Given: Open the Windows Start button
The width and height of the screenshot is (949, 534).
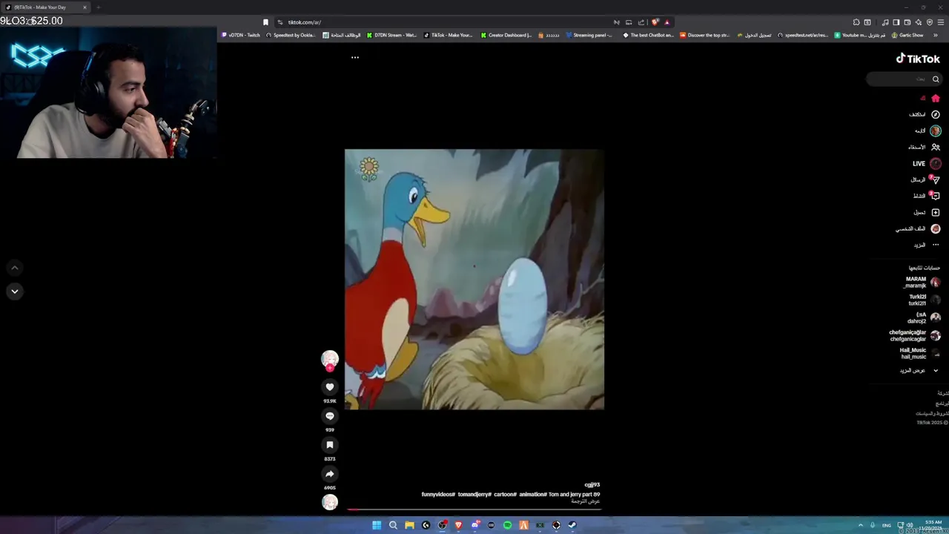Looking at the screenshot, I should tap(377, 525).
